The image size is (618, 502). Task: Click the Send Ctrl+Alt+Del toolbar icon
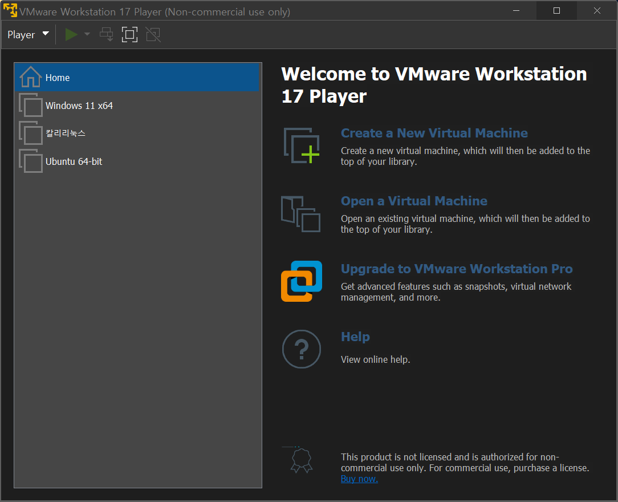click(106, 35)
